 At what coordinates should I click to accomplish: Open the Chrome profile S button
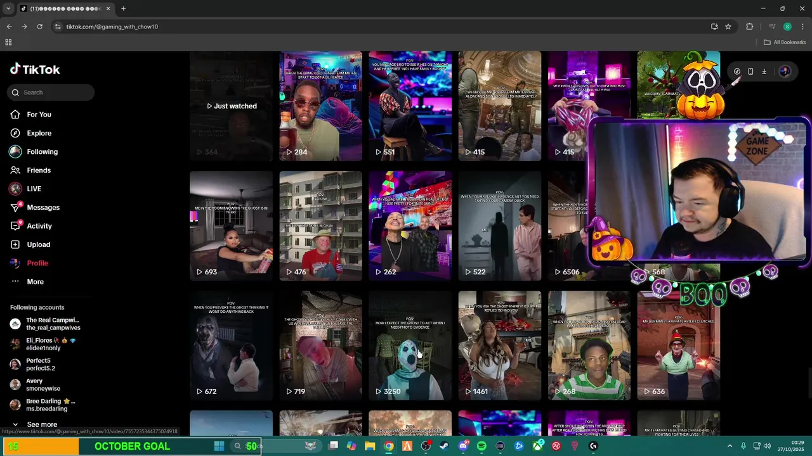787,27
